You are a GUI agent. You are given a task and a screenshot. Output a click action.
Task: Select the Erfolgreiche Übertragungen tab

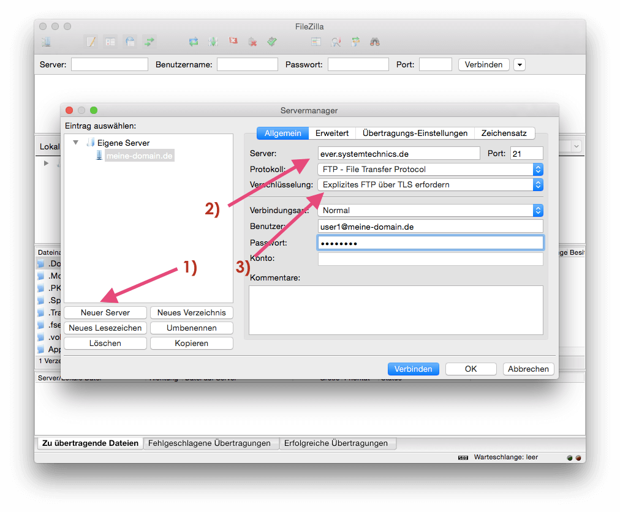336,443
